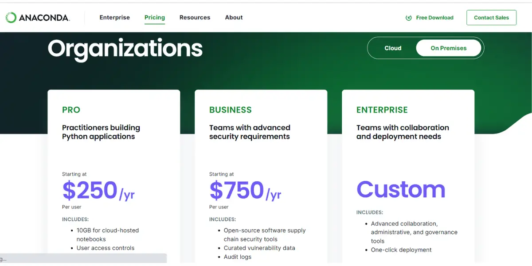
Task: Click the Custom pricing text
Action: click(x=401, y=189)
